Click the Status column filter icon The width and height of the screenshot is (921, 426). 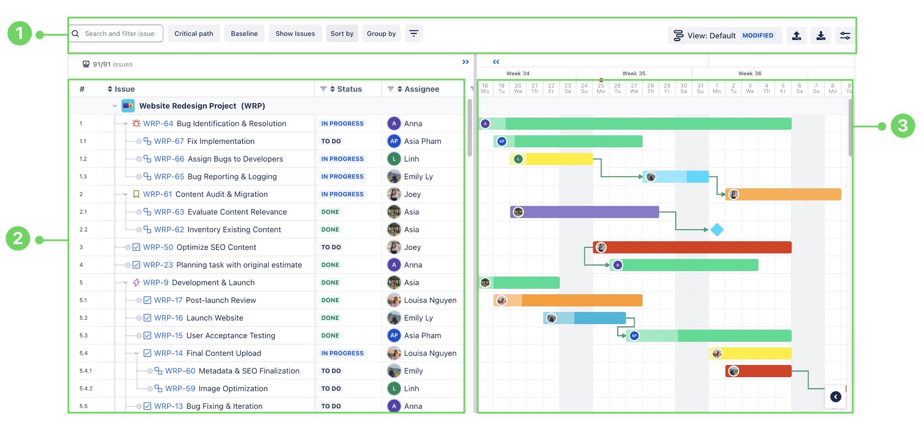coord(323,89)
